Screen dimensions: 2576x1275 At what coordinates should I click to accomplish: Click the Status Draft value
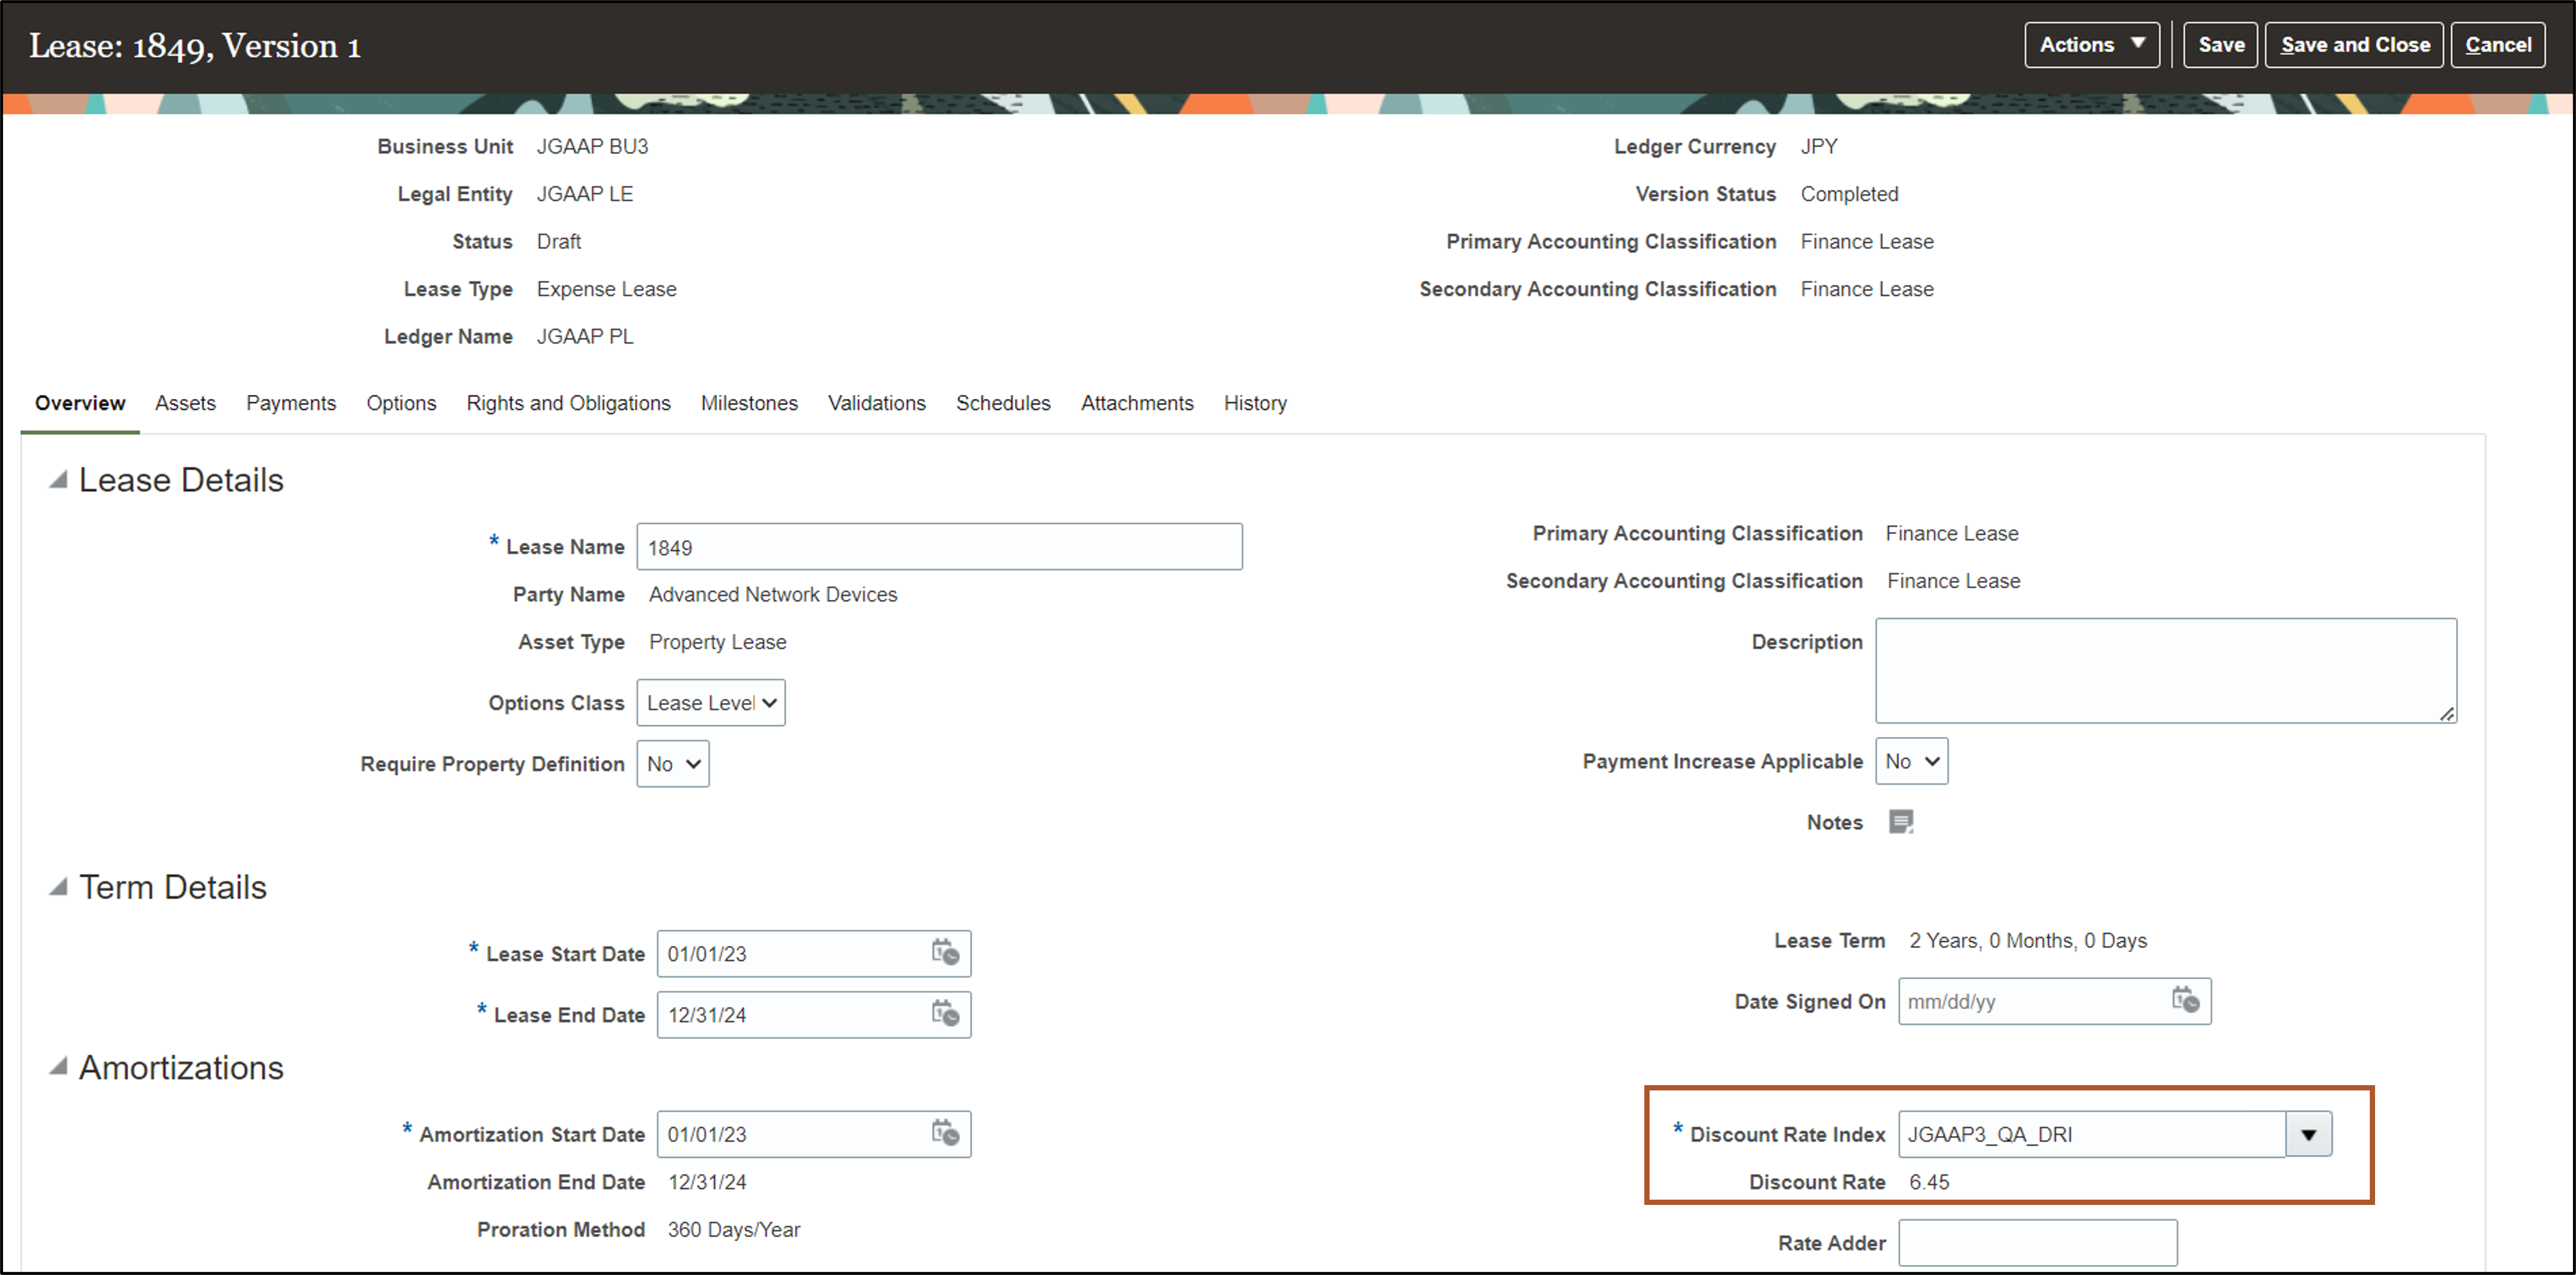click(x=558, y=241)
